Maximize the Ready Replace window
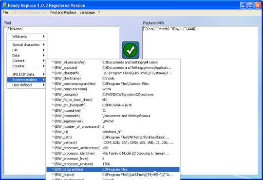Image resolution: width=263 pixels, height=180 pixels. click(251, 5)
